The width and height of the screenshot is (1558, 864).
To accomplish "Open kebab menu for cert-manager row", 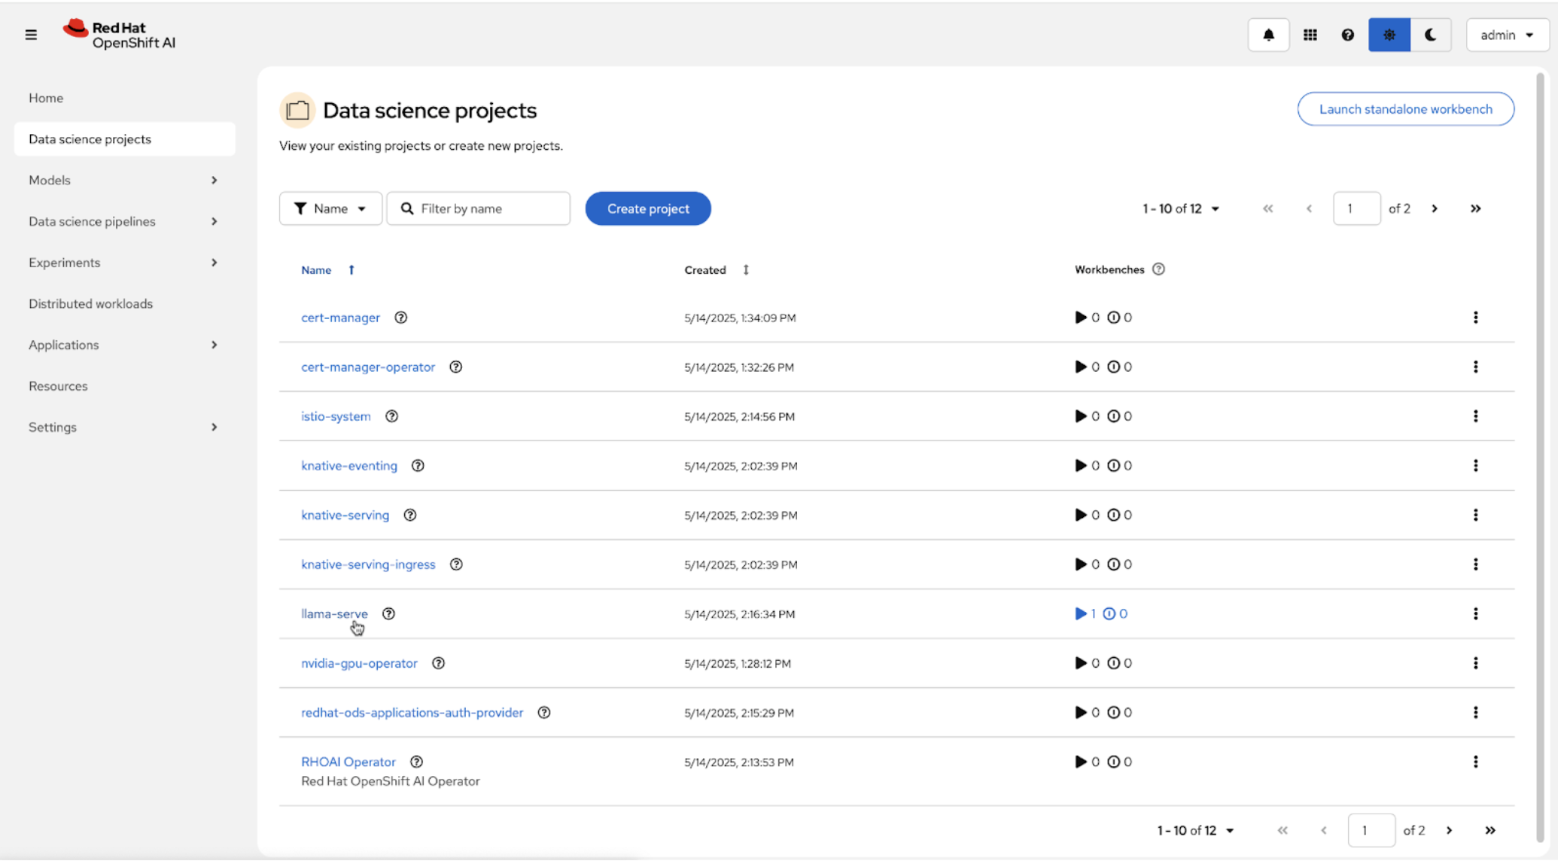I will point(1475,318).
